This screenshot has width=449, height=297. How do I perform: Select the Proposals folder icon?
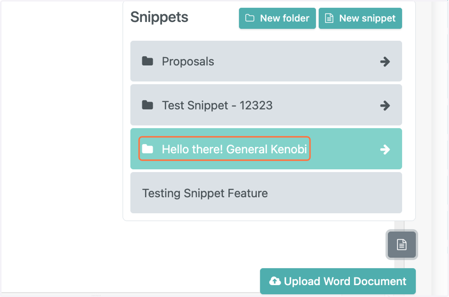[x=147, y=61]
